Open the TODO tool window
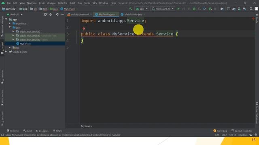Viewport: 259px width, 145px height. pos(57,131)
